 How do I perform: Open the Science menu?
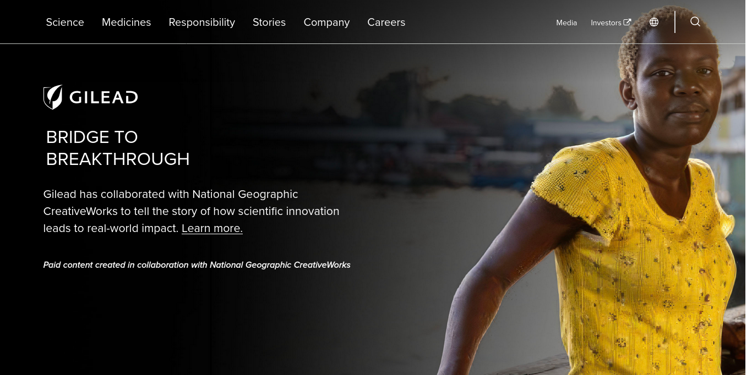tap(65, 22)
